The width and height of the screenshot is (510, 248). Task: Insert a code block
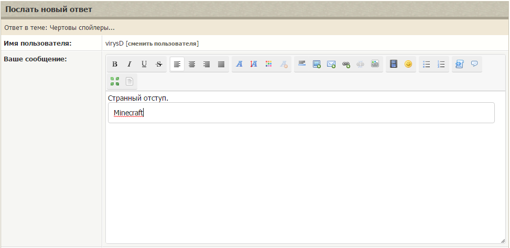point(460,64)
